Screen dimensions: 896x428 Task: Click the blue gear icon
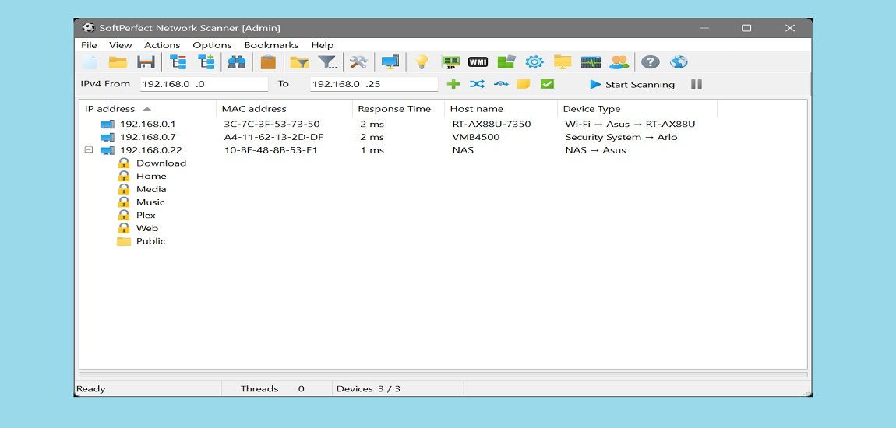click(x=534, y=62)
